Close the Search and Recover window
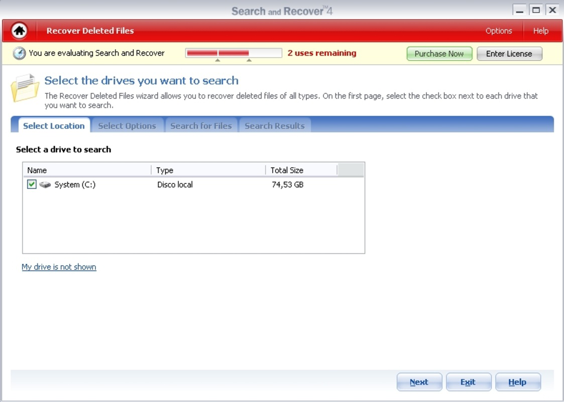 552,10
